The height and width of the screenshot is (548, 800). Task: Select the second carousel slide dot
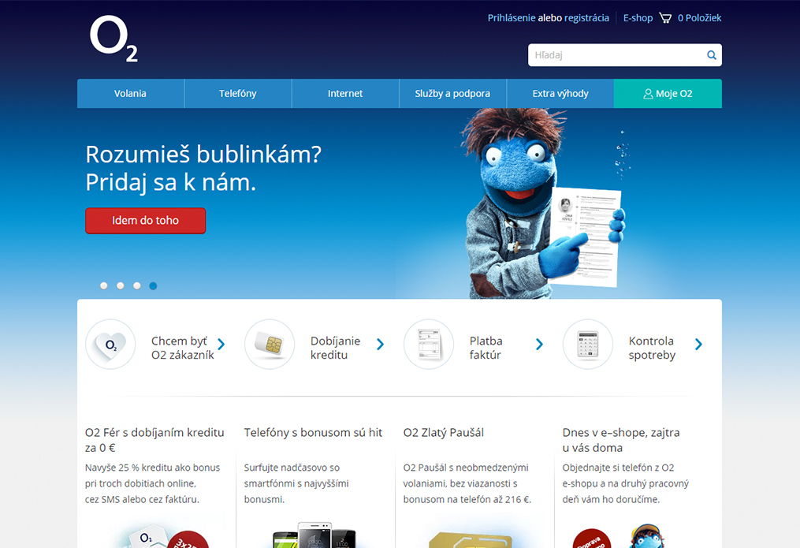click(x=121, y=285)
